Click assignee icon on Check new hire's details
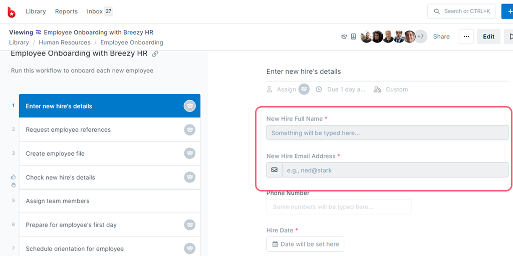The width and height of the screenshot is (513, 256). 190,177
